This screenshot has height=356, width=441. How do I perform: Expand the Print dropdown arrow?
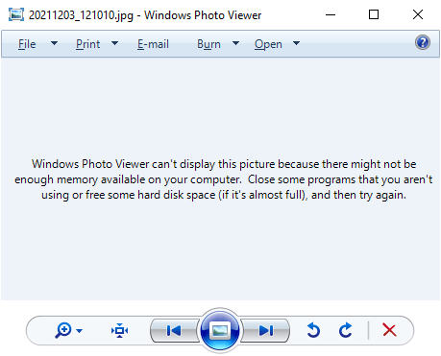(x=115, y=43)
